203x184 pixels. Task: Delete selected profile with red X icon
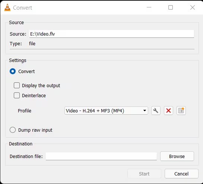point(168,111)
